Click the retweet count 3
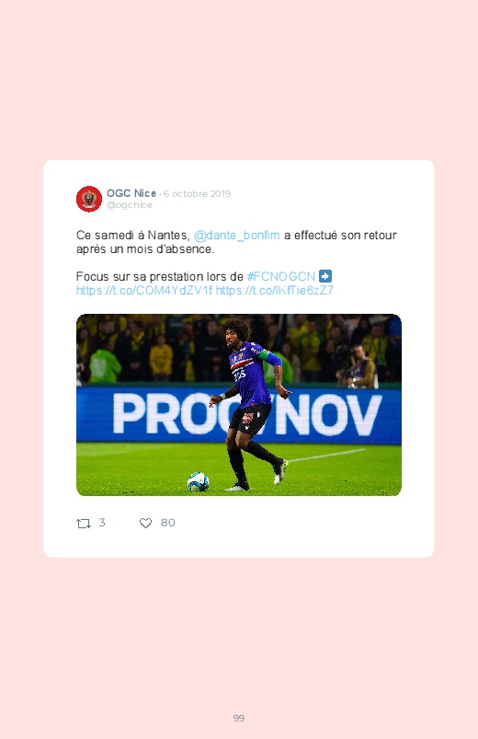 [102, 523]
